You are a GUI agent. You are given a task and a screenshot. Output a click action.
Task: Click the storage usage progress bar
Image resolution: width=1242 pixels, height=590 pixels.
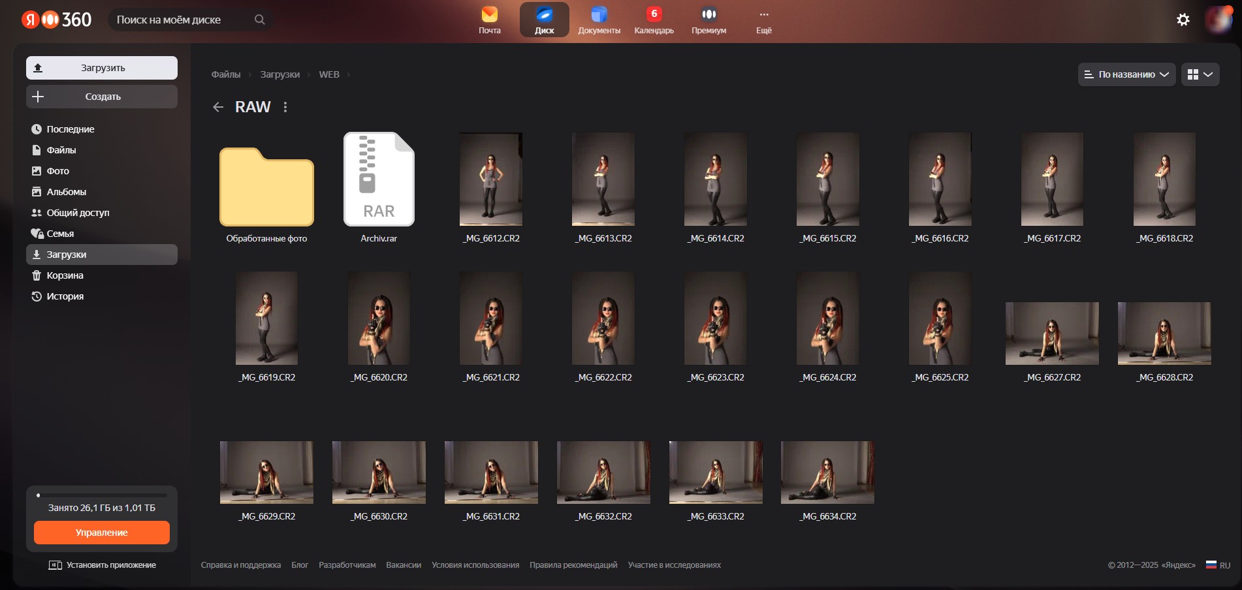coord(102,495)
